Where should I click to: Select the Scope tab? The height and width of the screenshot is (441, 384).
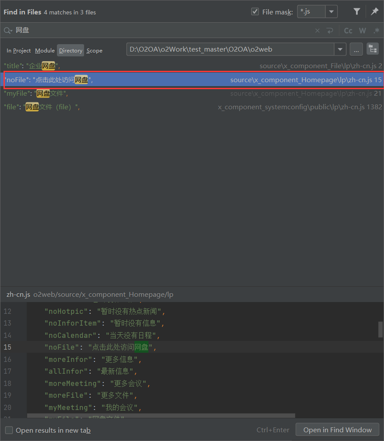pyautogui.click(x=94, y=51)
